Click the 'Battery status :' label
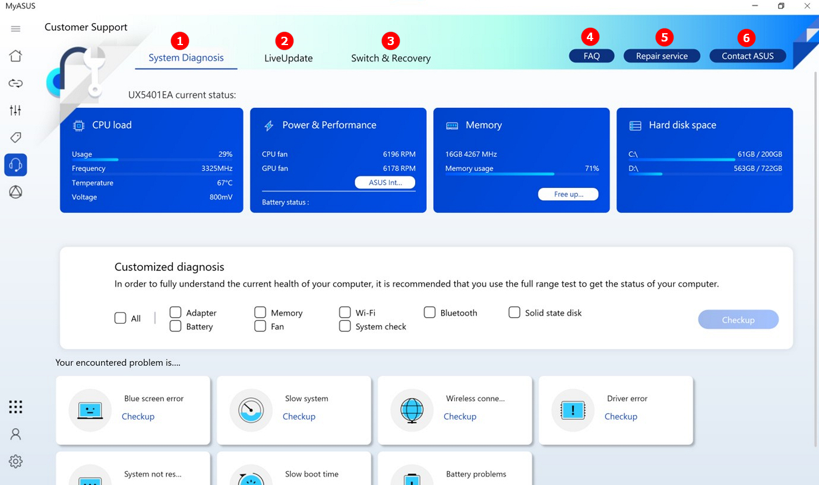This screenshot has width=819, height=485. [285, 202]
